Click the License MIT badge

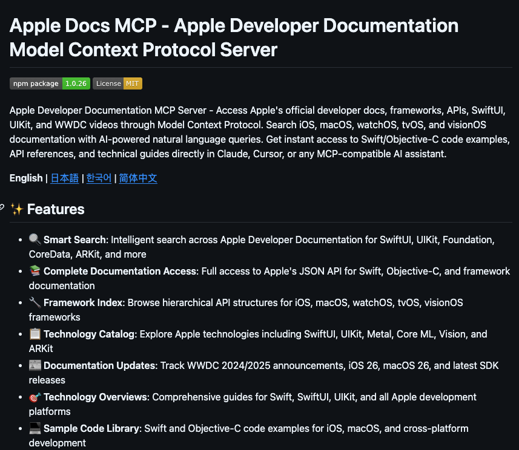[x=117, y=83]
